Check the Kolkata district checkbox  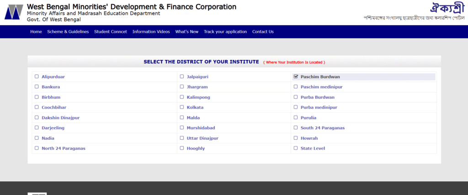pyautogui.click(x=182, y=107)
